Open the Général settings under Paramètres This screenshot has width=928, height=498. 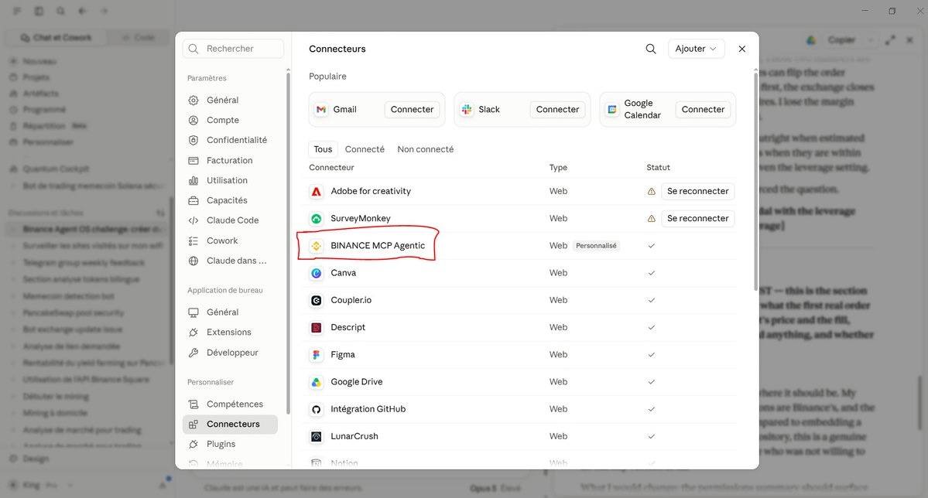coord(230,100)
